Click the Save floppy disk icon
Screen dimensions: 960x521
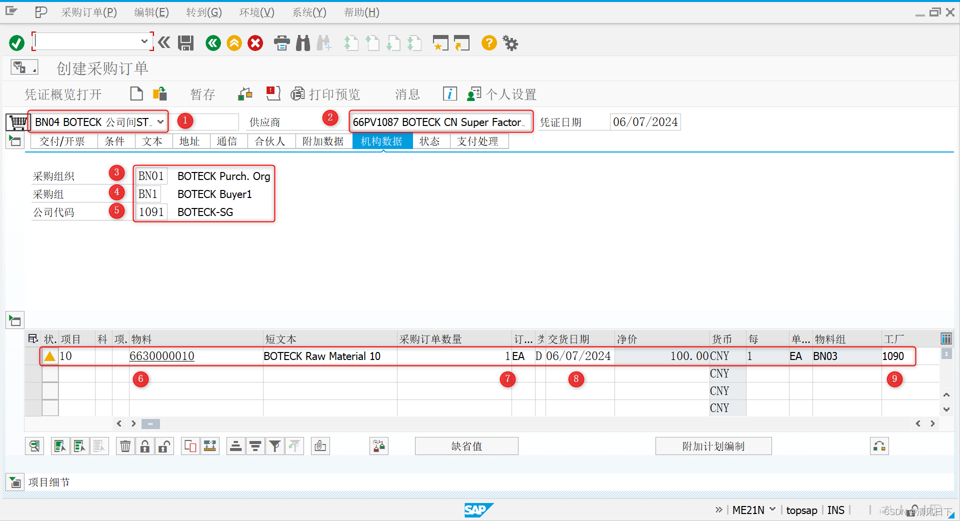(x=186, y=43)
